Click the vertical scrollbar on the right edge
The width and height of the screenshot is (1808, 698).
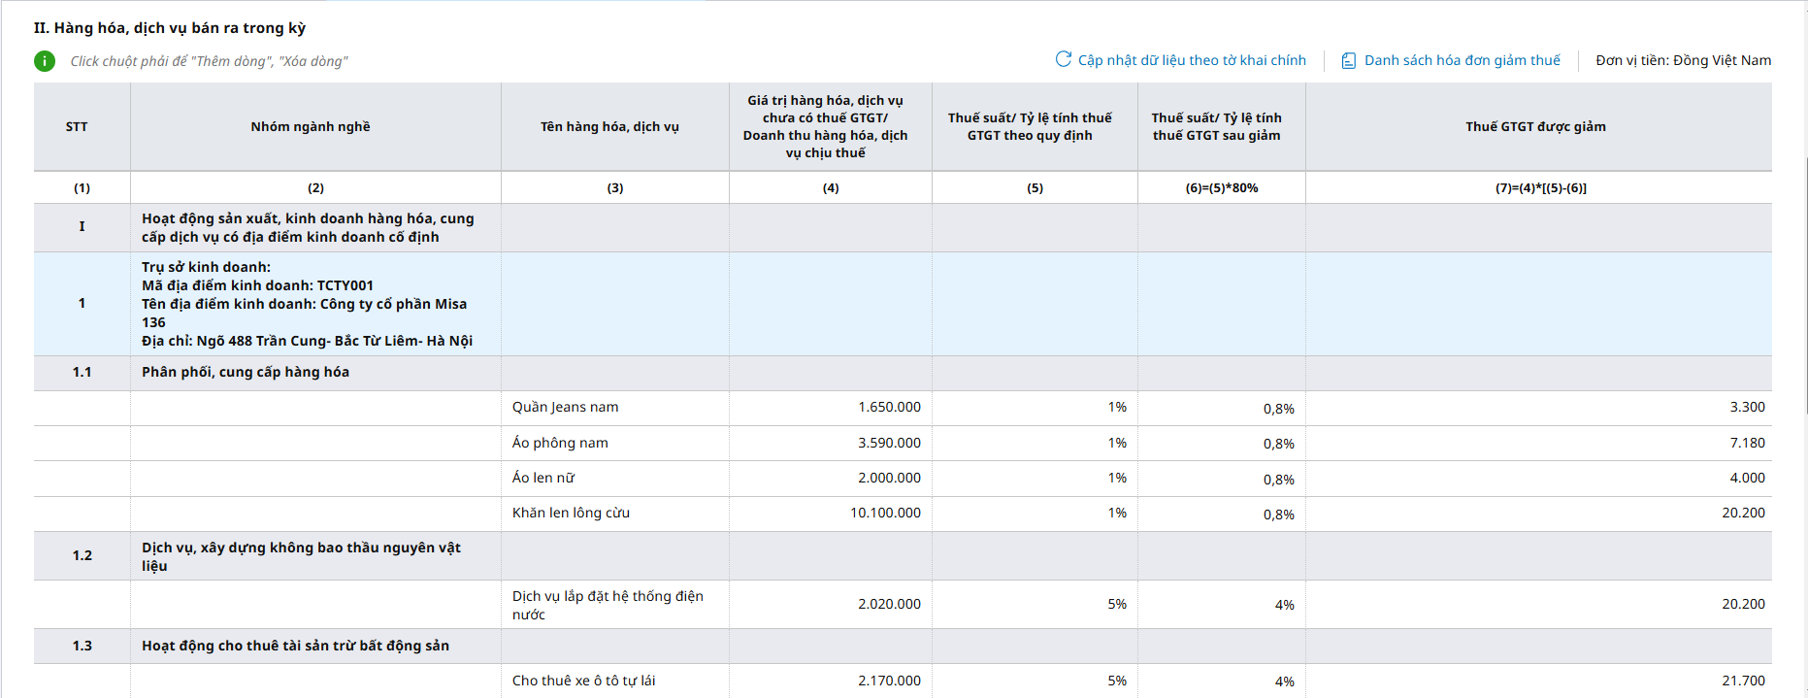pos(1805,291)
